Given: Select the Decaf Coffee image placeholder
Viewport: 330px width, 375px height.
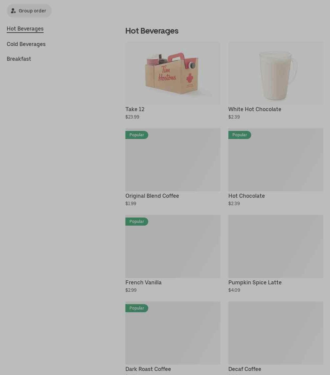Looking at the screenshot, I should 276,333.
